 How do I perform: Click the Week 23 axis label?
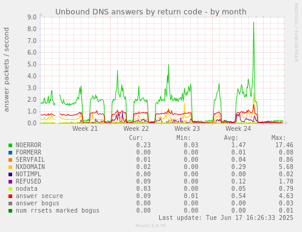[187, 128]
